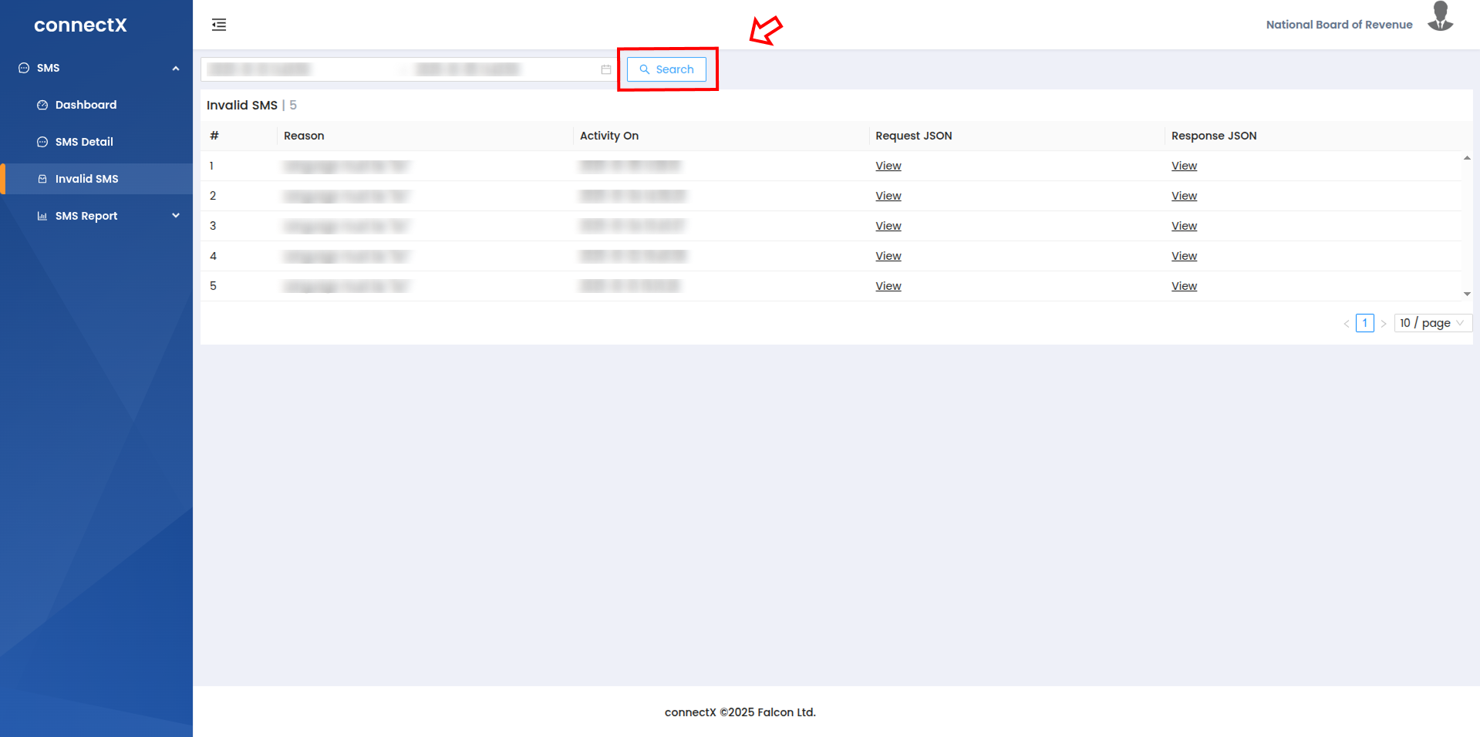Click the connectX logo
This screenshot has height=737, width=1480.
80,25
